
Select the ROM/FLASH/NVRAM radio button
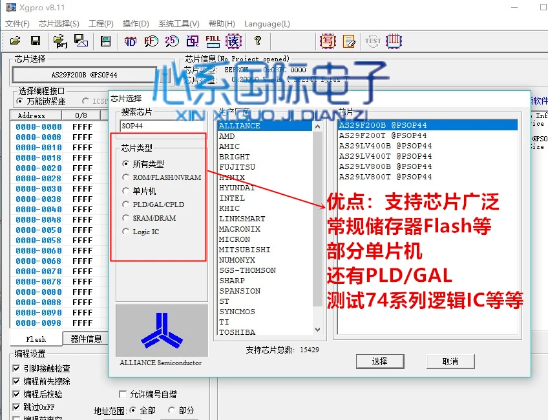125,177
